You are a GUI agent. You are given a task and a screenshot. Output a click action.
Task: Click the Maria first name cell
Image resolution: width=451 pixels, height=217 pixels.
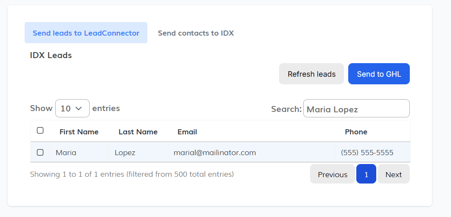[66, 153]
